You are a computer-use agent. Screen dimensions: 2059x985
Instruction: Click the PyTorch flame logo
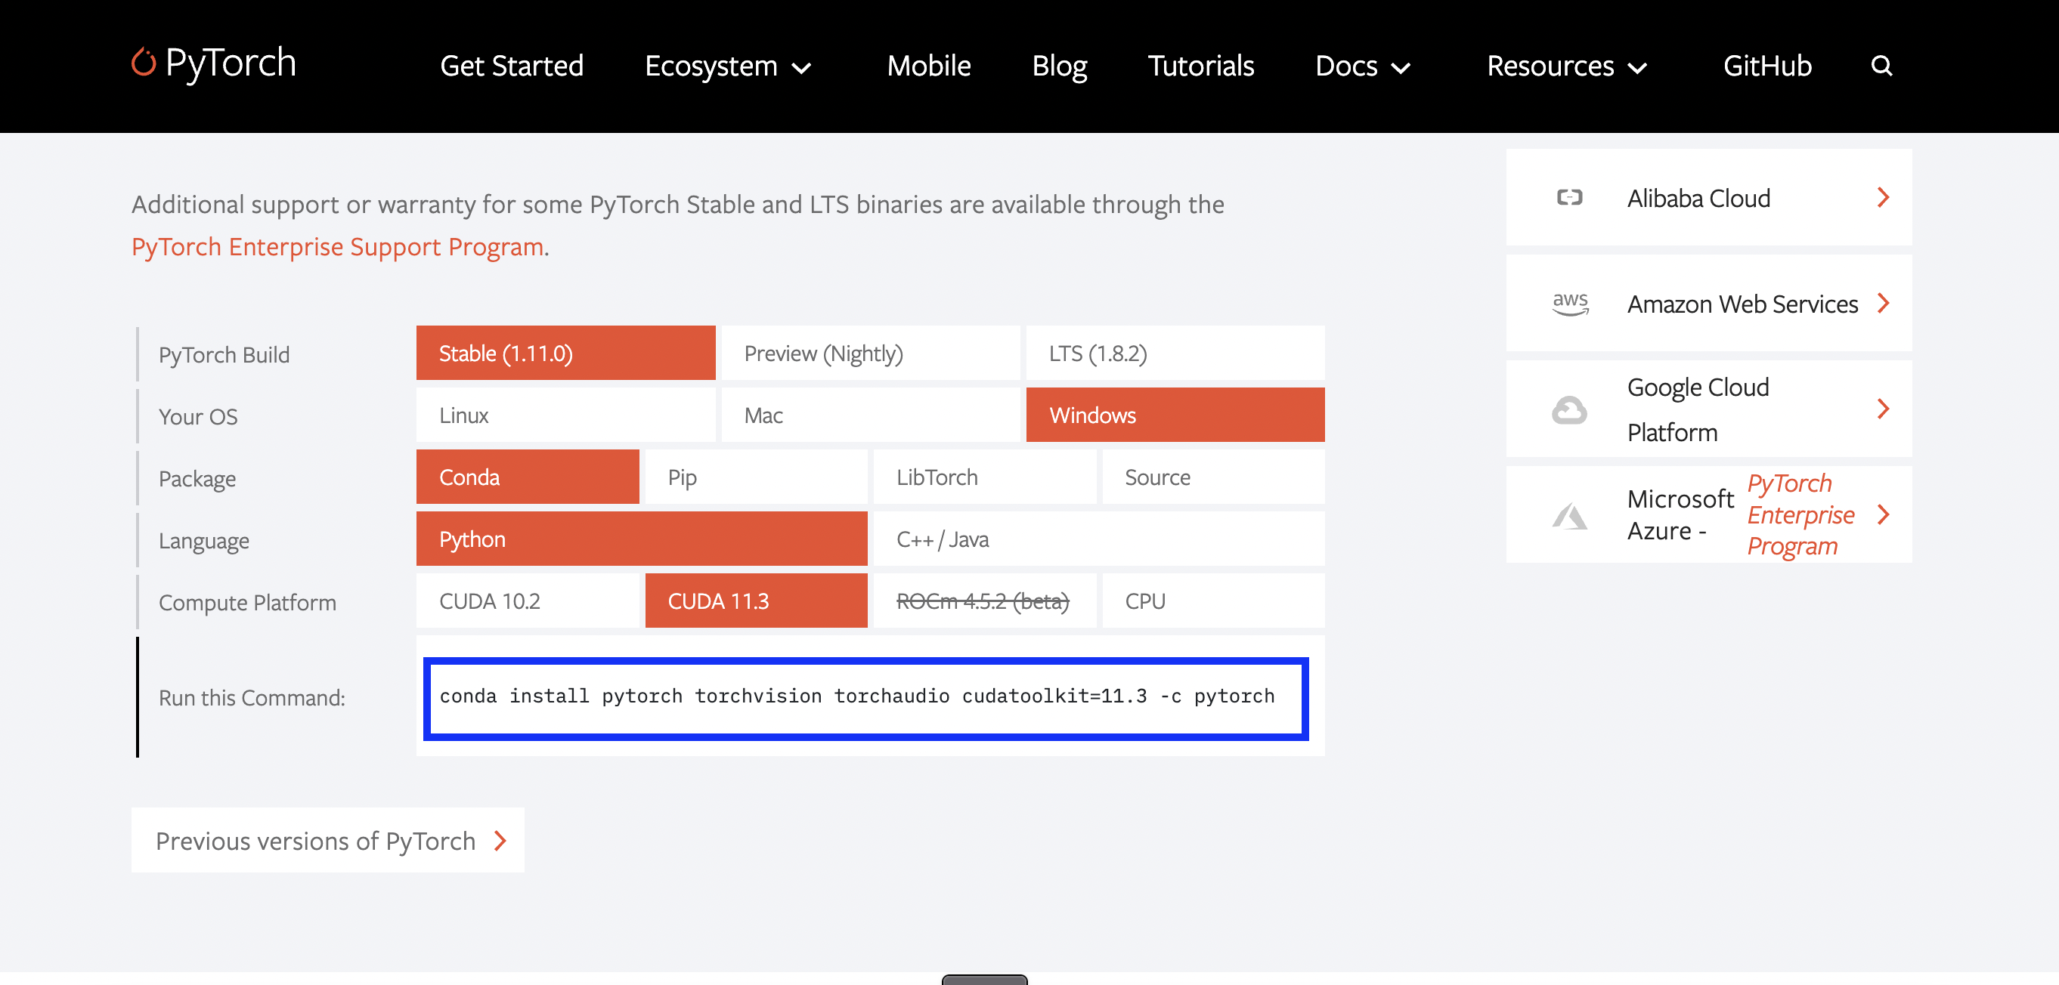click(144, 62)
